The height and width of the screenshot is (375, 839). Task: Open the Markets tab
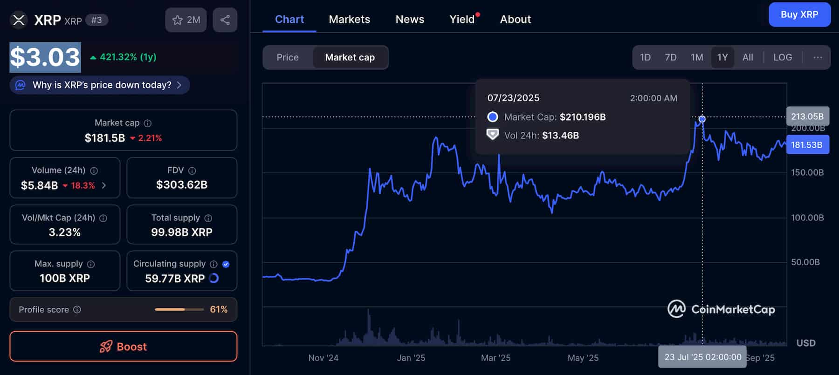pyautogui.click(x=349, y=19)
